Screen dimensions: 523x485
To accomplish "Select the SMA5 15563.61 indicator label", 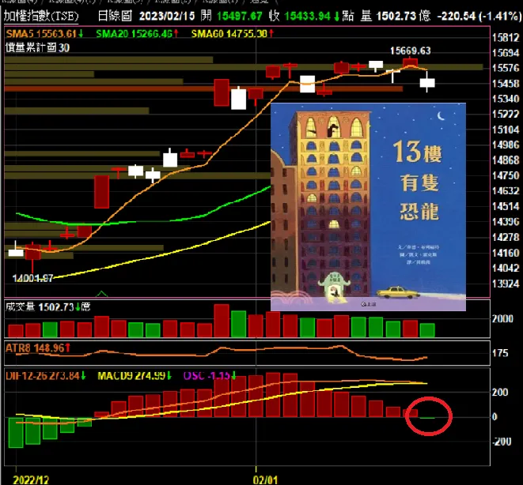I will point(44,34).
